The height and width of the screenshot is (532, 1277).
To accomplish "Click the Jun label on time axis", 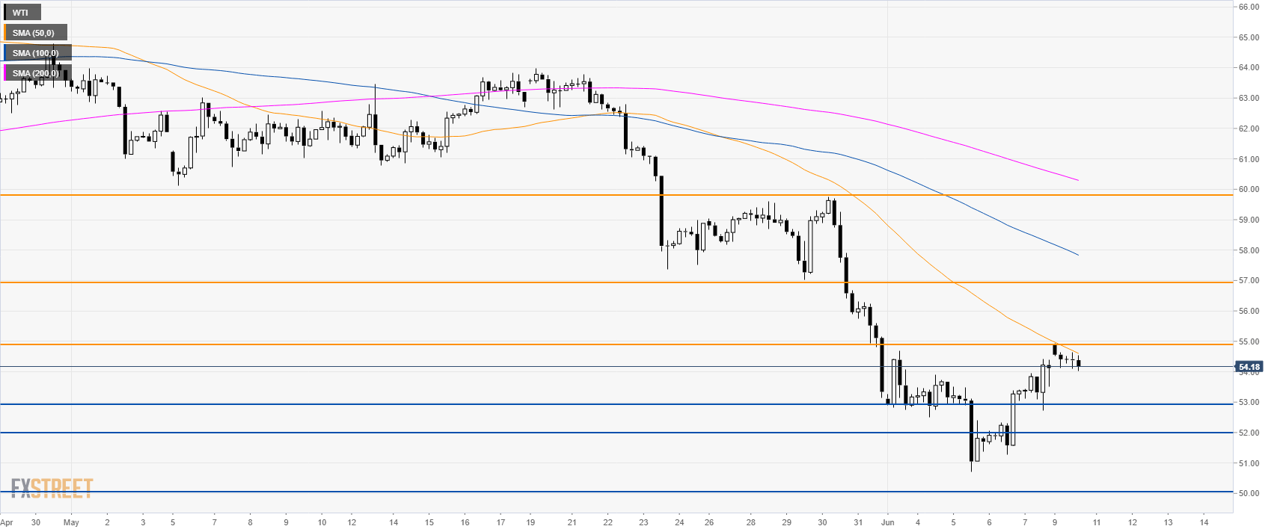I will pos(888,522).
